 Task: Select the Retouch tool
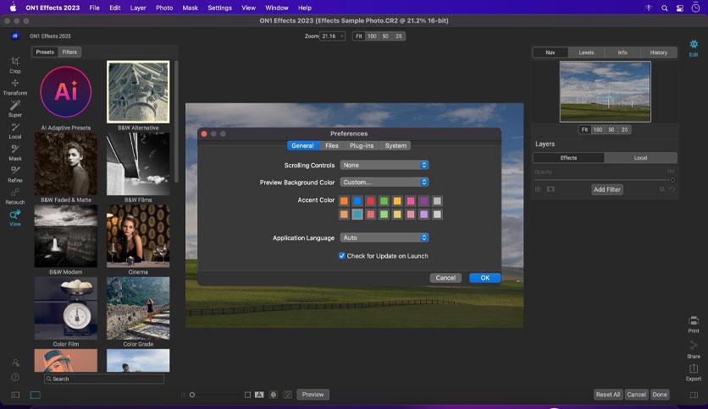coord(15,196)
